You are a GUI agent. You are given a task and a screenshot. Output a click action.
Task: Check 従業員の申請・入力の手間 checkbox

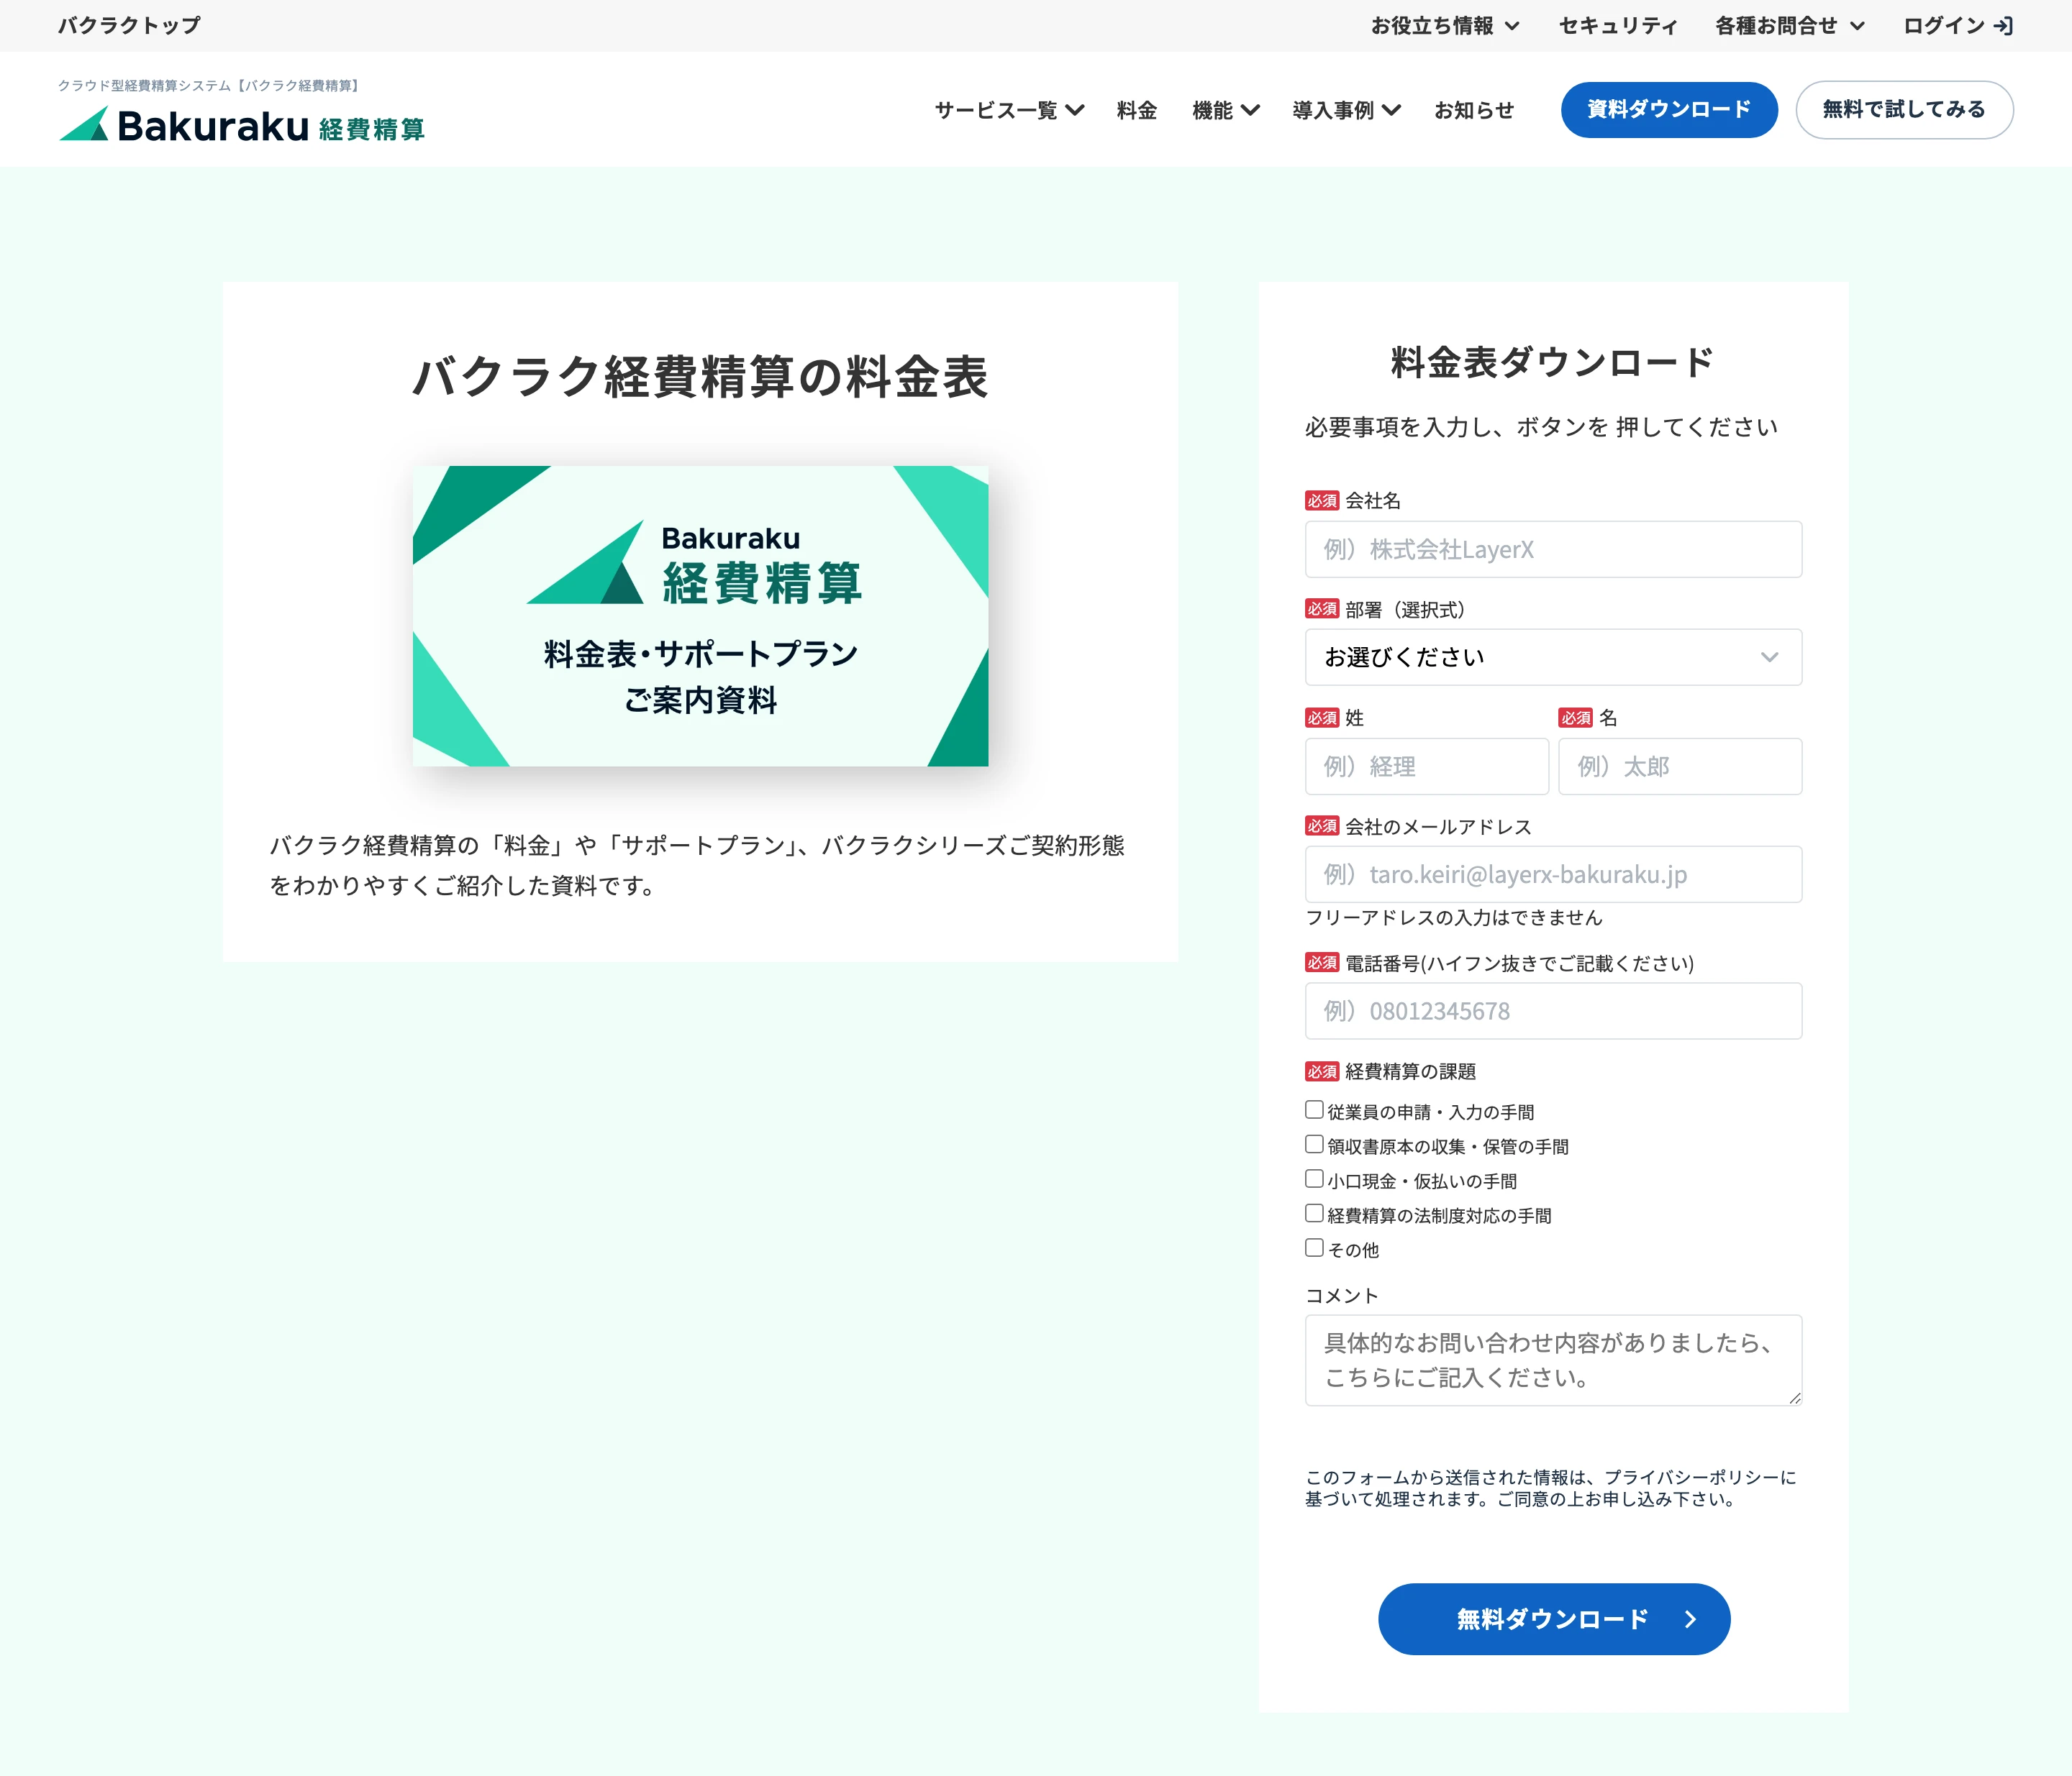point(1314,1110)
